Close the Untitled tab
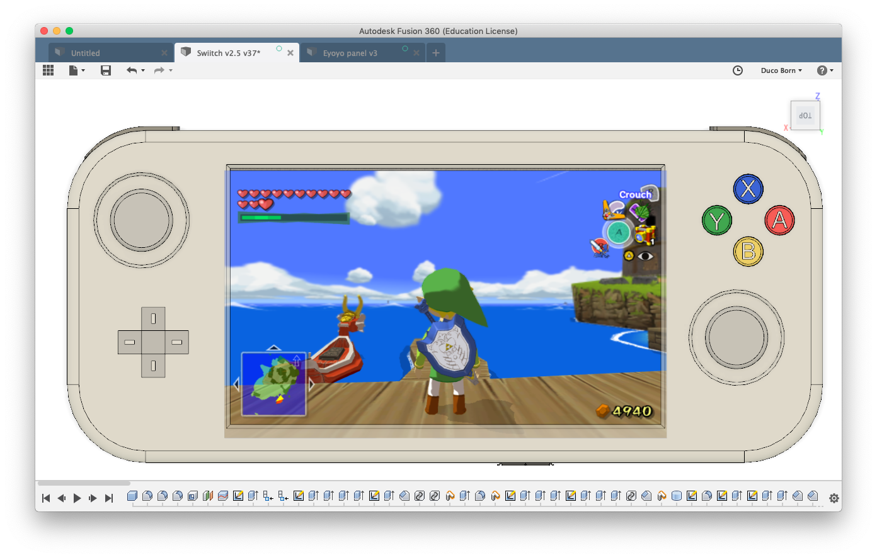 pos(164,53)
